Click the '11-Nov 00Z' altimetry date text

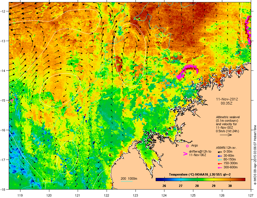pyautogui.click(x=224, y=128)
